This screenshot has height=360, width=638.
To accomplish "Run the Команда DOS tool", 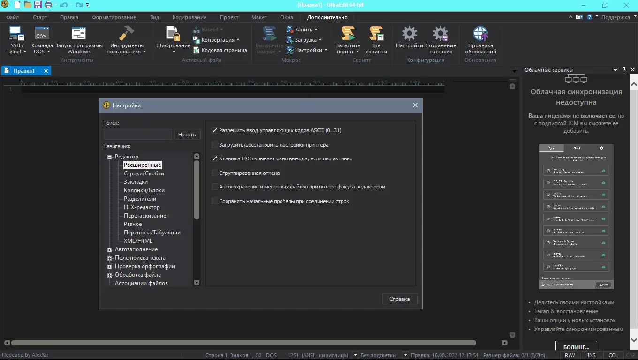I will point(42,40).
